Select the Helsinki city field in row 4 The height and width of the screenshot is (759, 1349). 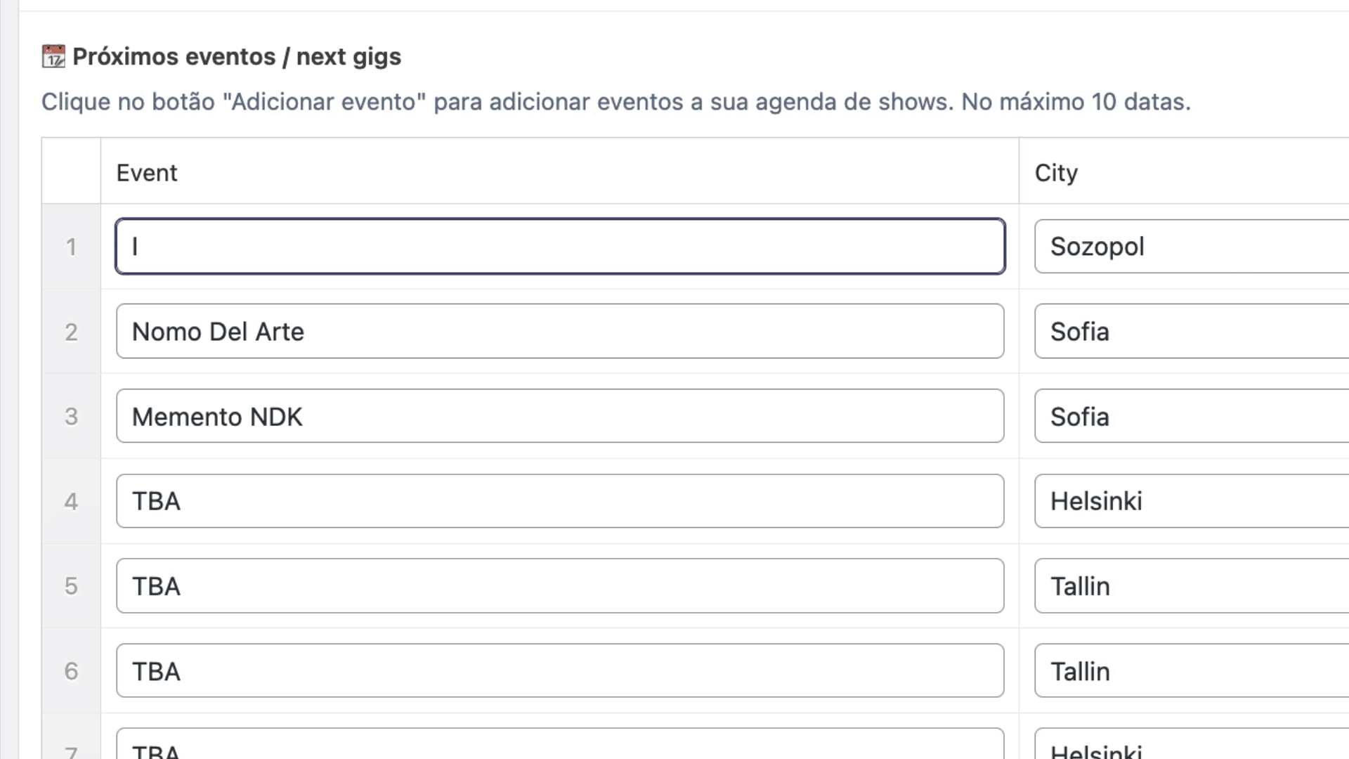1191,501
